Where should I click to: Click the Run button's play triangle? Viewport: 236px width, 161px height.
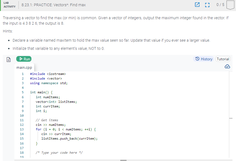tap(21, 59)
